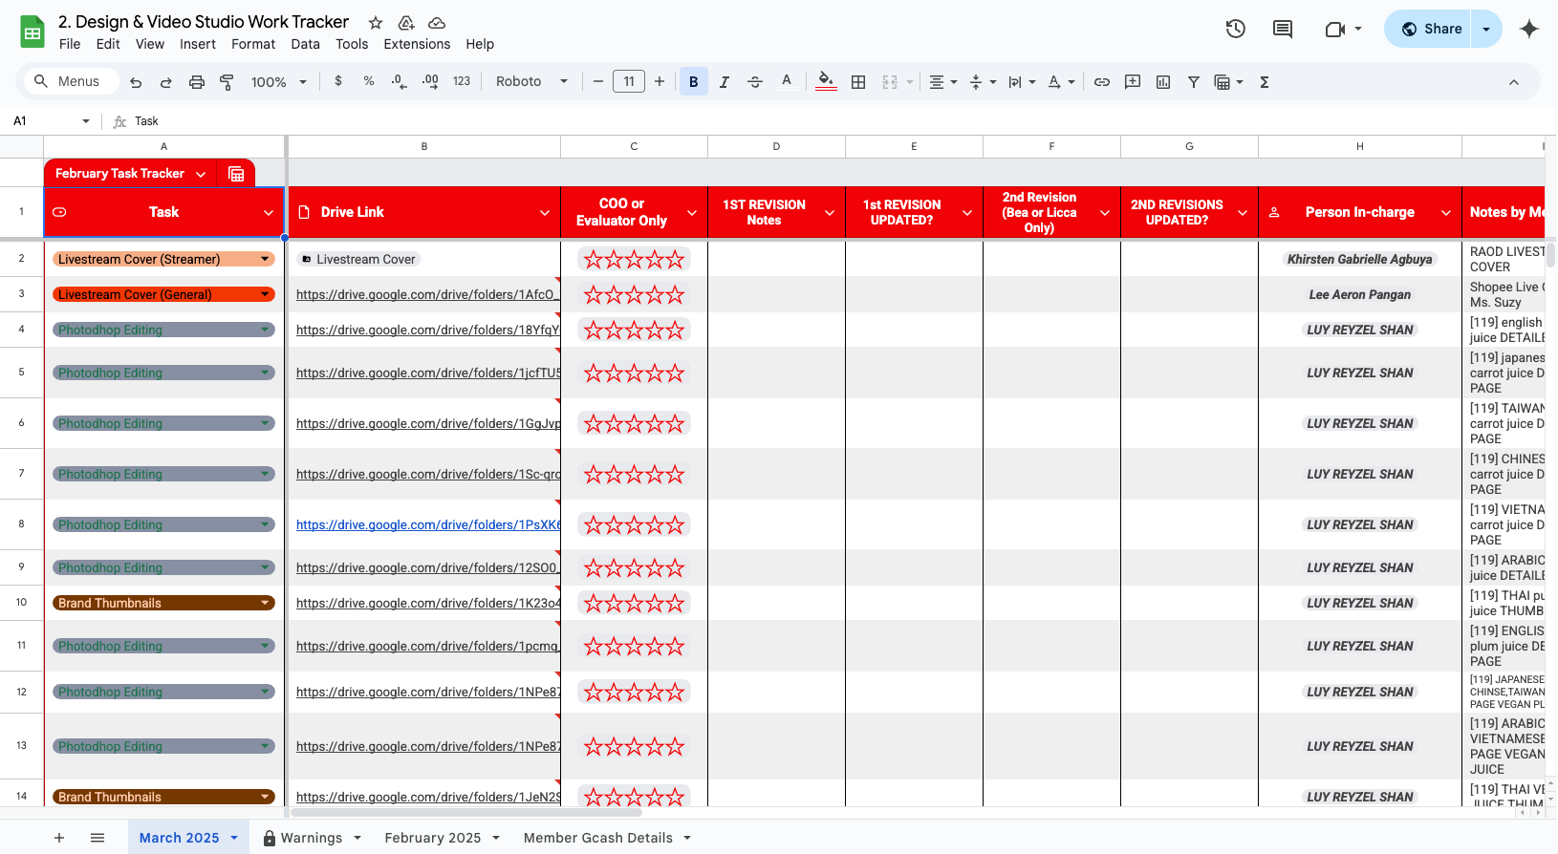Open the Extensions menu
Viewport: 1558px width, 854px height.
416,44
